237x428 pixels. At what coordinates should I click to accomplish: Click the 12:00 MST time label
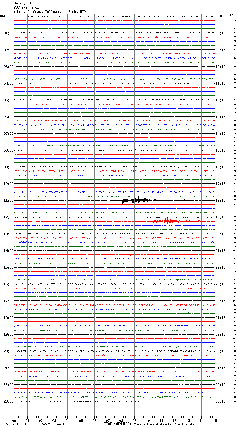pyautogui.click(x=9, y=217)
